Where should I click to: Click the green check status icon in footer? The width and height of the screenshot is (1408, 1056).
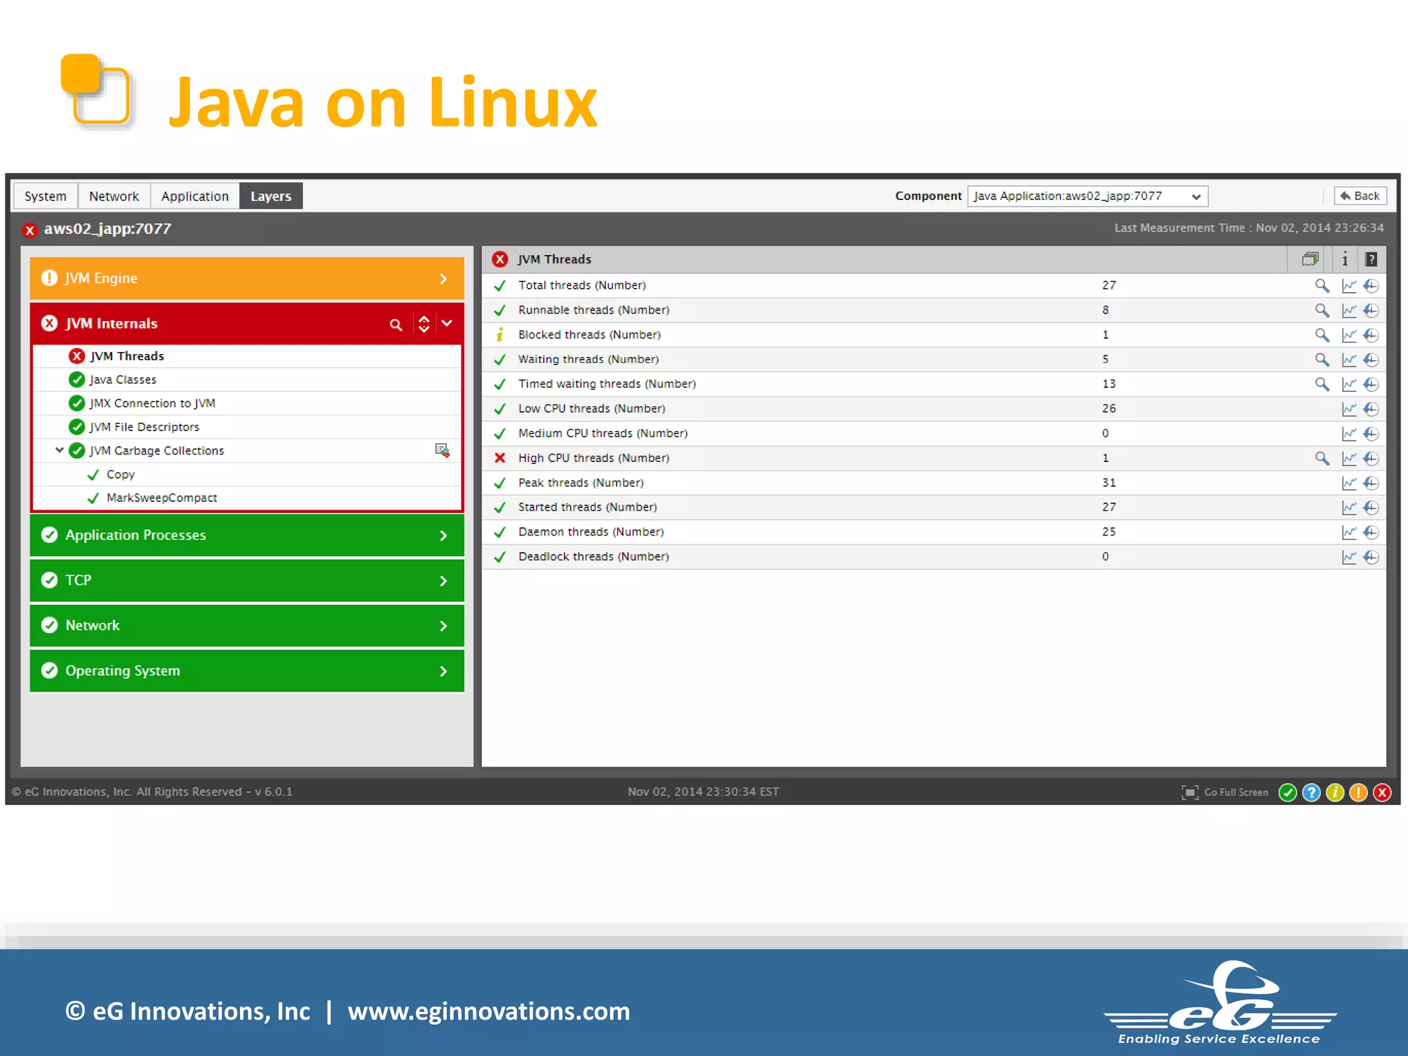[x=1288, y=793]
